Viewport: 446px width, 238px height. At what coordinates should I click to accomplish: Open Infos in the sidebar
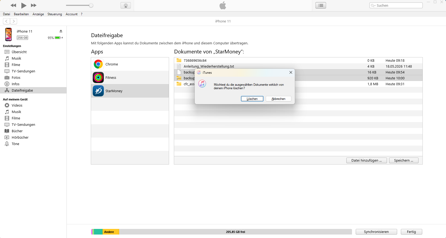[x=33, y=84]
